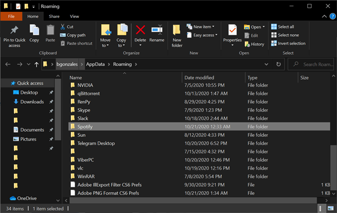Go forward with the forward arrow

tap(20, 64)
